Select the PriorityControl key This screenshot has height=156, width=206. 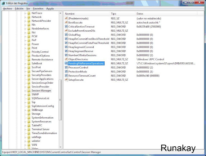(x=40, y=52)
